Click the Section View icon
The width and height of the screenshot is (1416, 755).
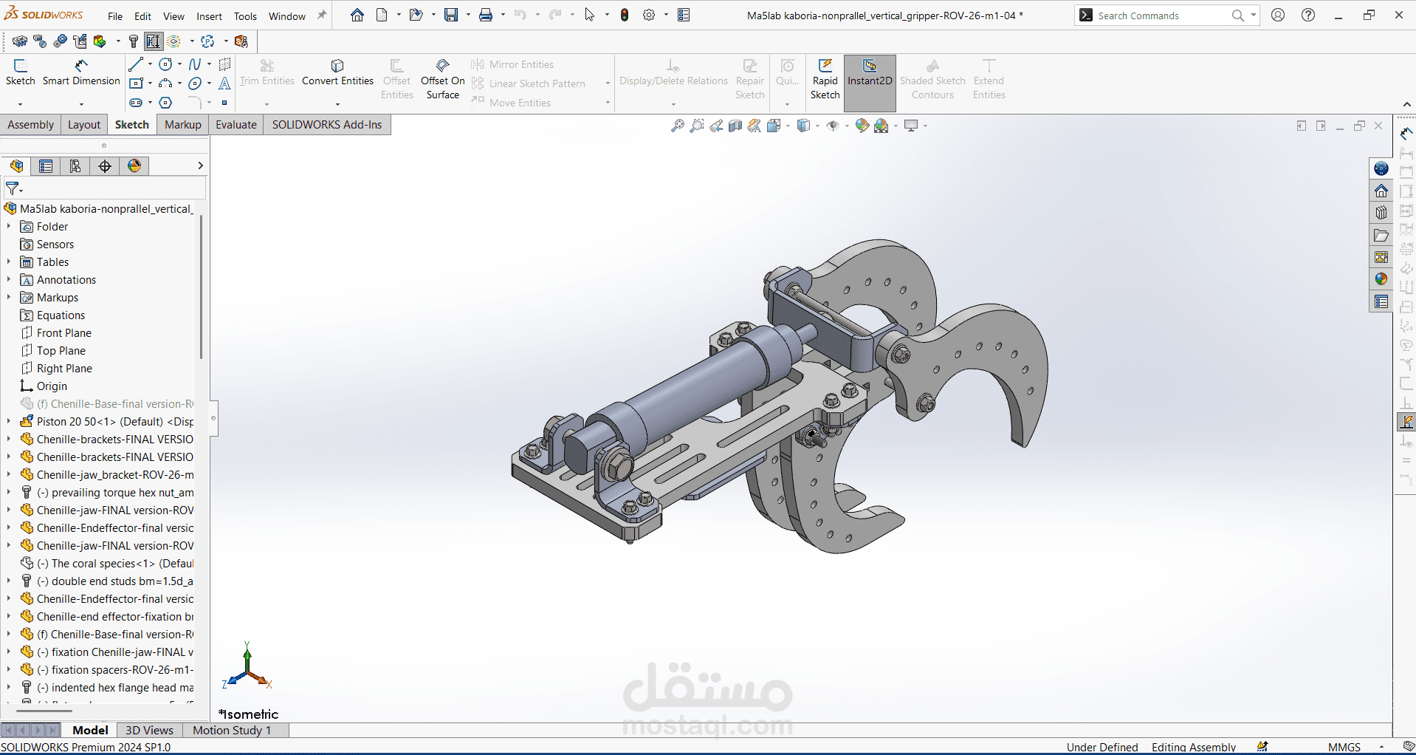[x=735, y=126]
